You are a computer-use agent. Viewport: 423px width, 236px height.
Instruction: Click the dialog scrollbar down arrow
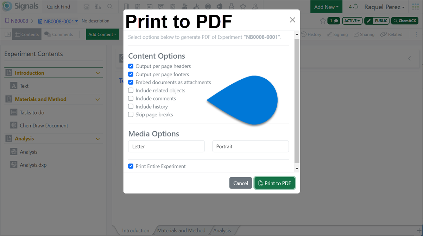(x=297, y=169)
